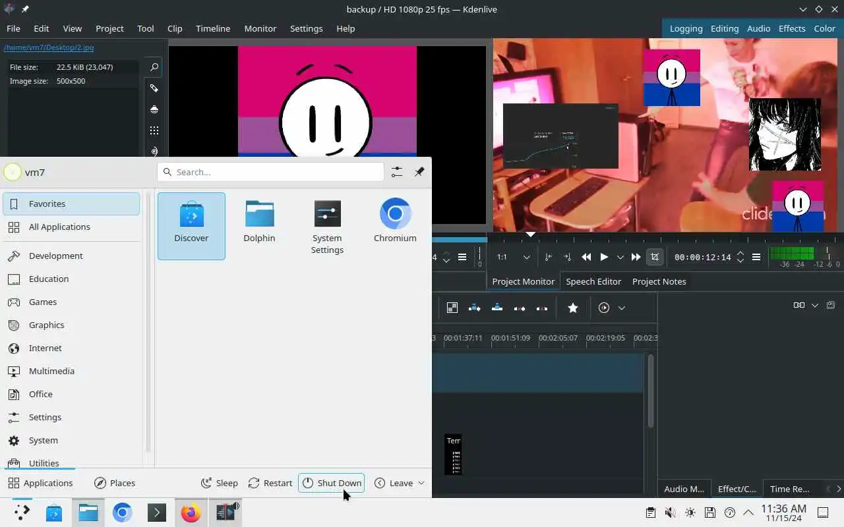Click the monitor timecode field 00:00:12:14
This screenshot has width=844, height=527.
click(702, 257)
